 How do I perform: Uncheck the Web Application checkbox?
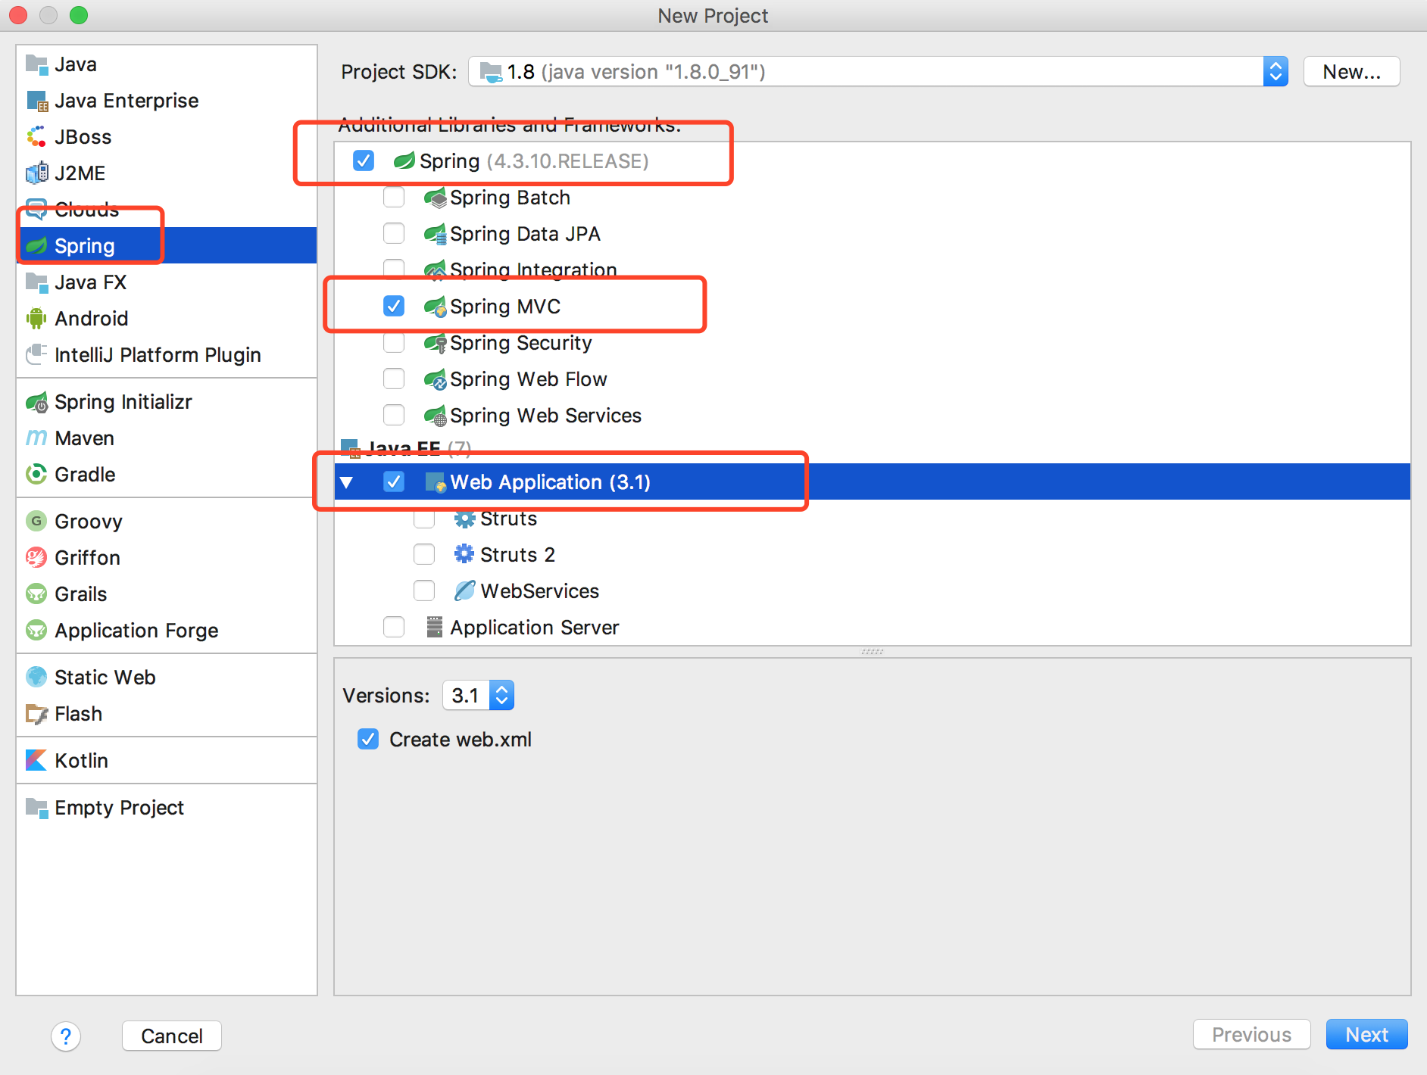[x=394, y=482]
